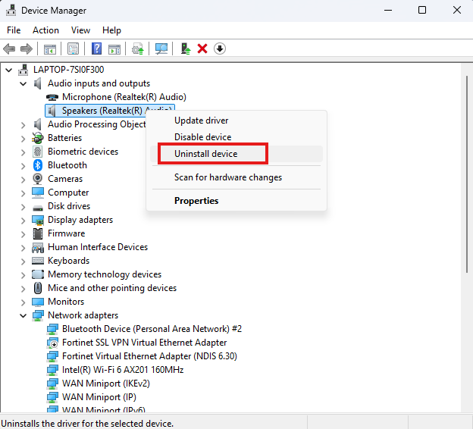Collapse Audio inputs and outputs category
Image resolution: width=473 pixels, height=429 pixels.
coord(23,83)
